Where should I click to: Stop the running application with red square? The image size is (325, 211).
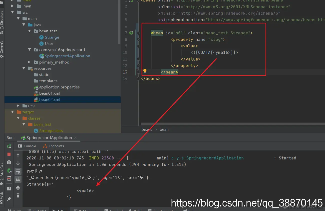click(x=9, y=154)
